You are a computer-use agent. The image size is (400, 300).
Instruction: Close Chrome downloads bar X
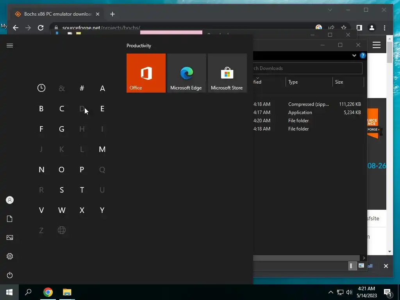pos(386,266)
